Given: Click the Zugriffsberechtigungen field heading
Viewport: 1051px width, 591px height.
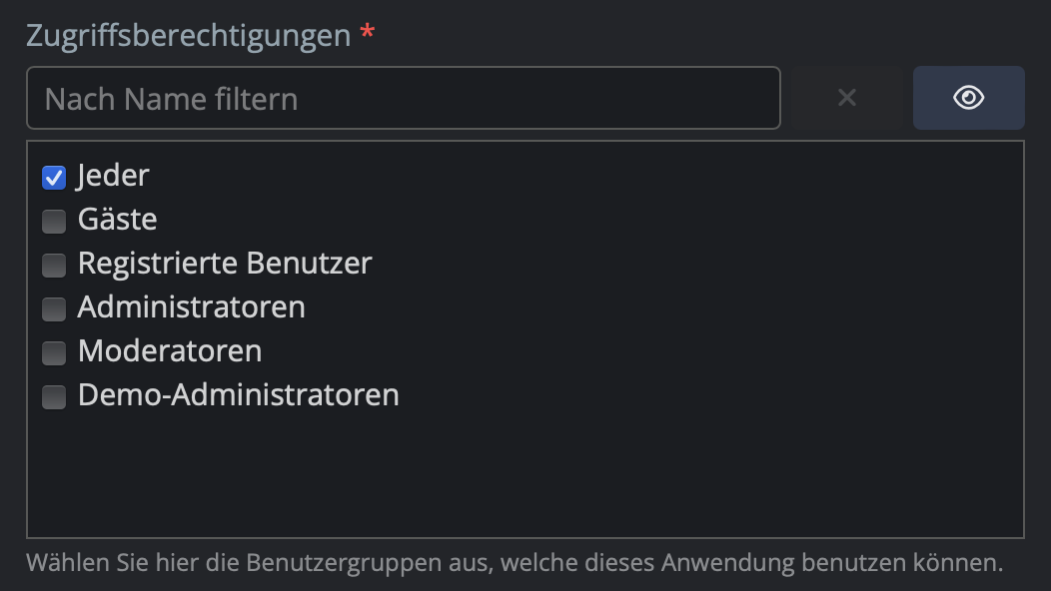Looking at the screenshot, I should (188, 36).
